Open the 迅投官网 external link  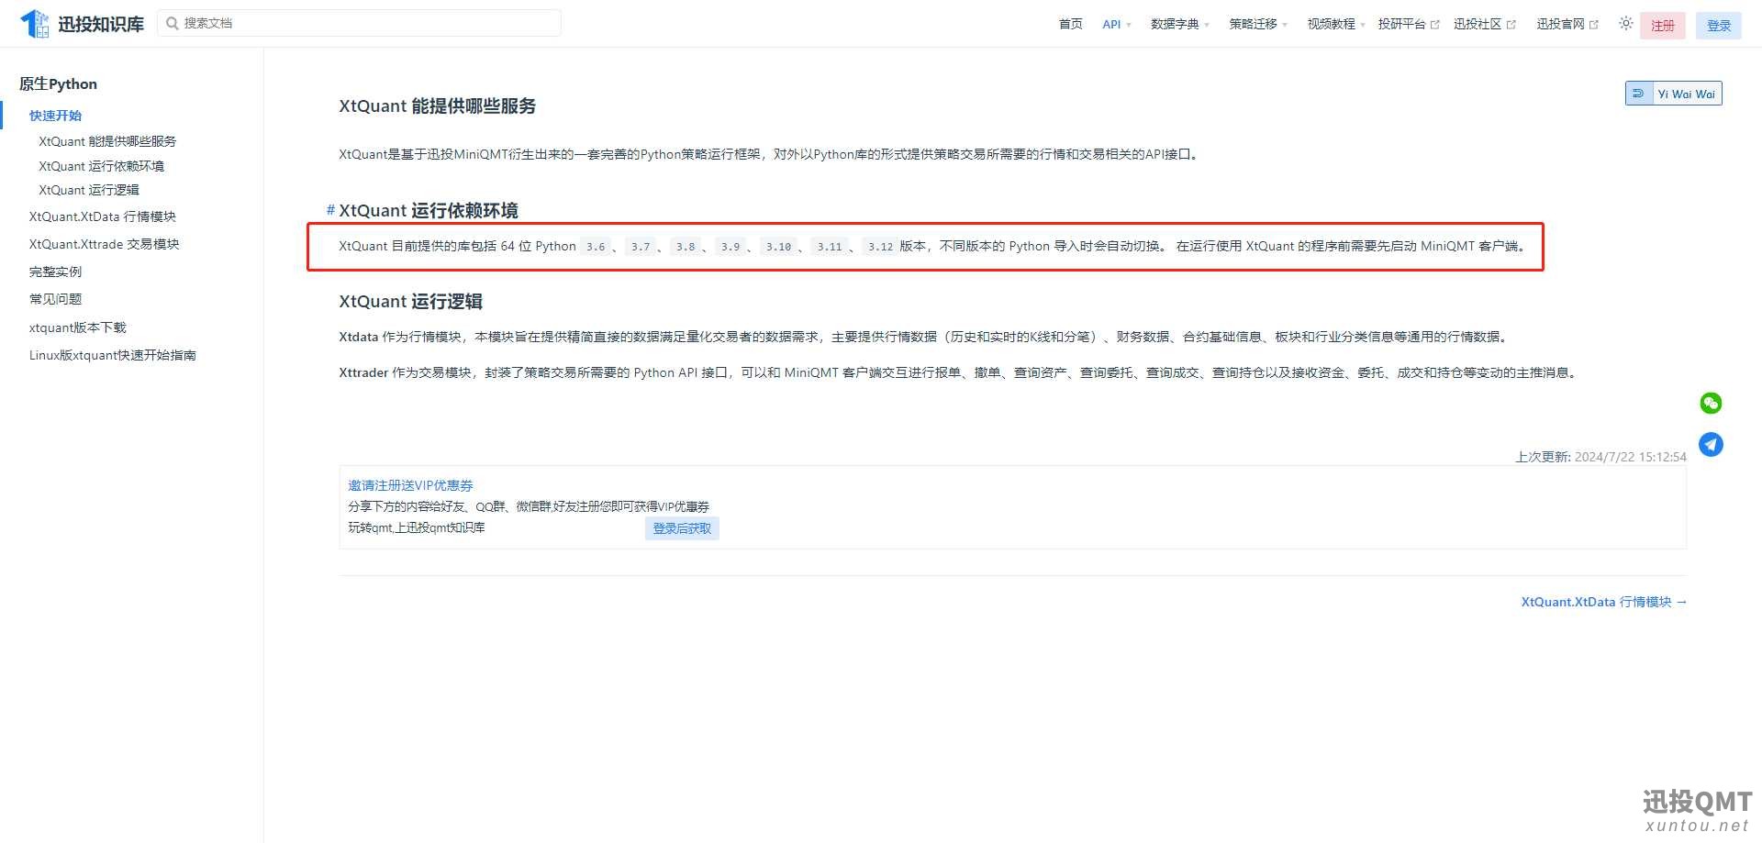click(x=1567, y=25)
